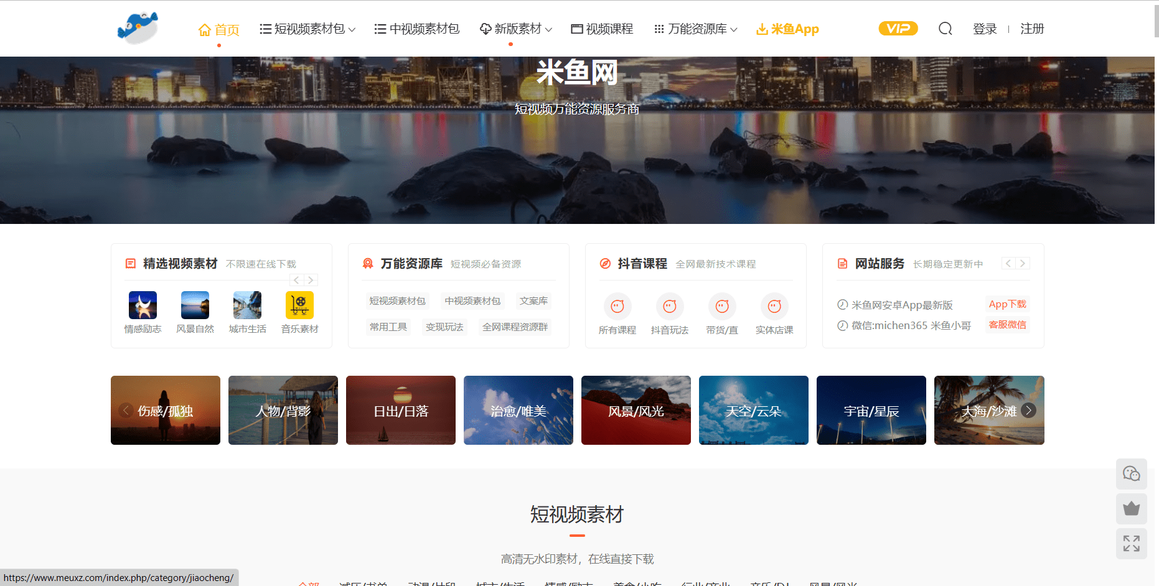
Task: Click 短视频素材包 tag in 万能资源库
Action: click(x=397, y=301)
